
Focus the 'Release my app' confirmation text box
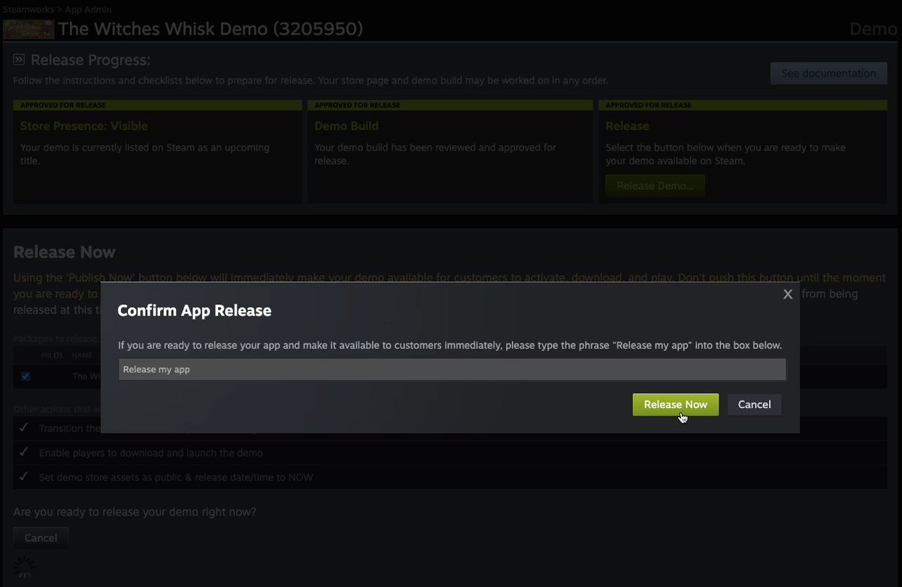pos(452,369)
